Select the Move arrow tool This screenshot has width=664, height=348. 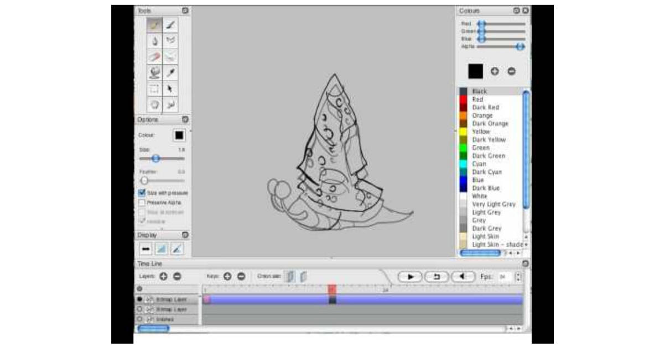(x=170, y=87)
